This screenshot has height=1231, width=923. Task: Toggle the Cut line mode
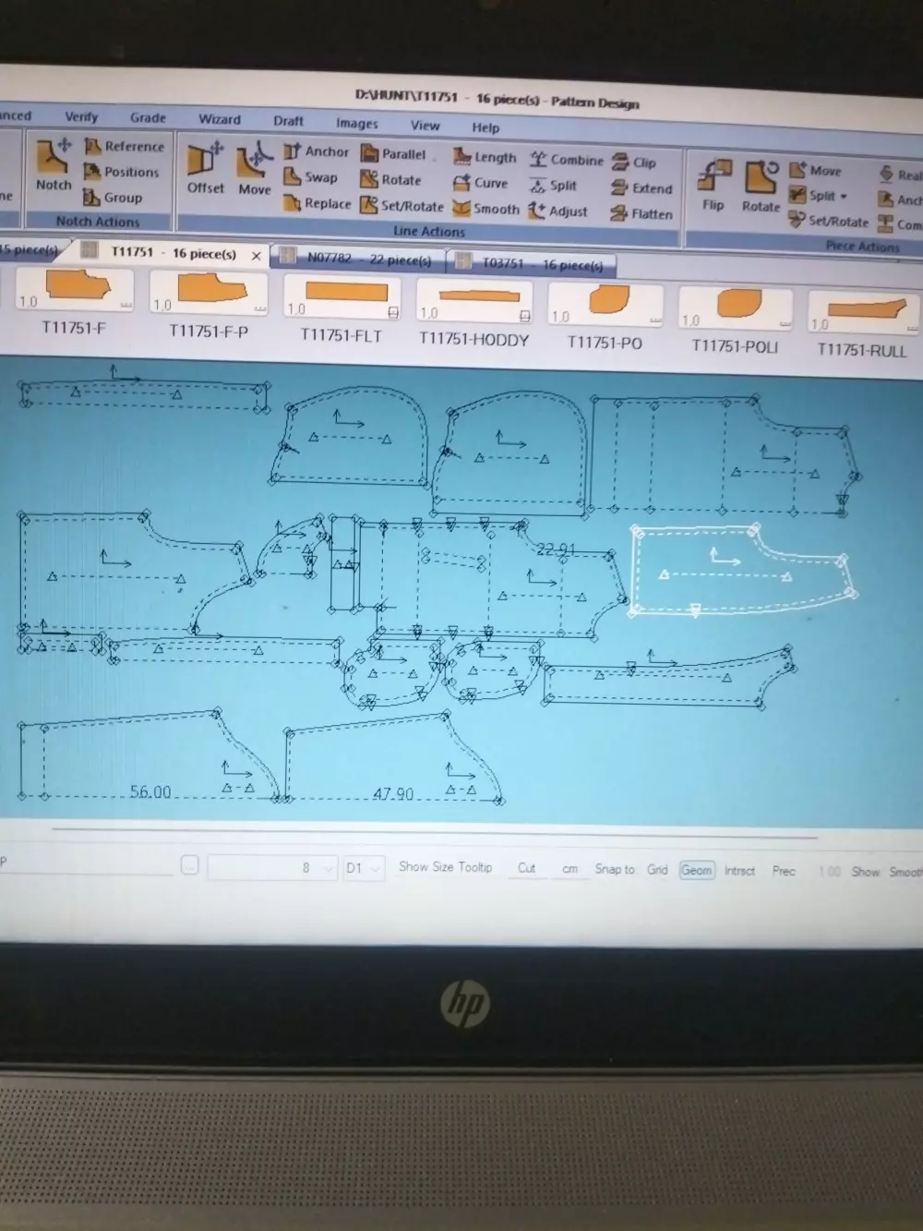(x=527, y=868)
